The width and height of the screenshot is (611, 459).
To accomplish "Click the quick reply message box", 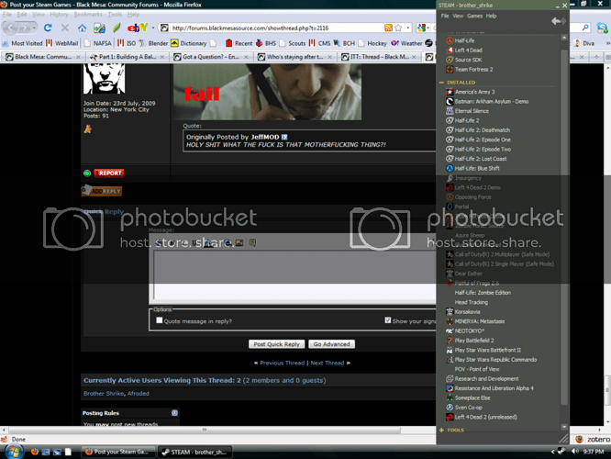I will [x=295, y=274].
